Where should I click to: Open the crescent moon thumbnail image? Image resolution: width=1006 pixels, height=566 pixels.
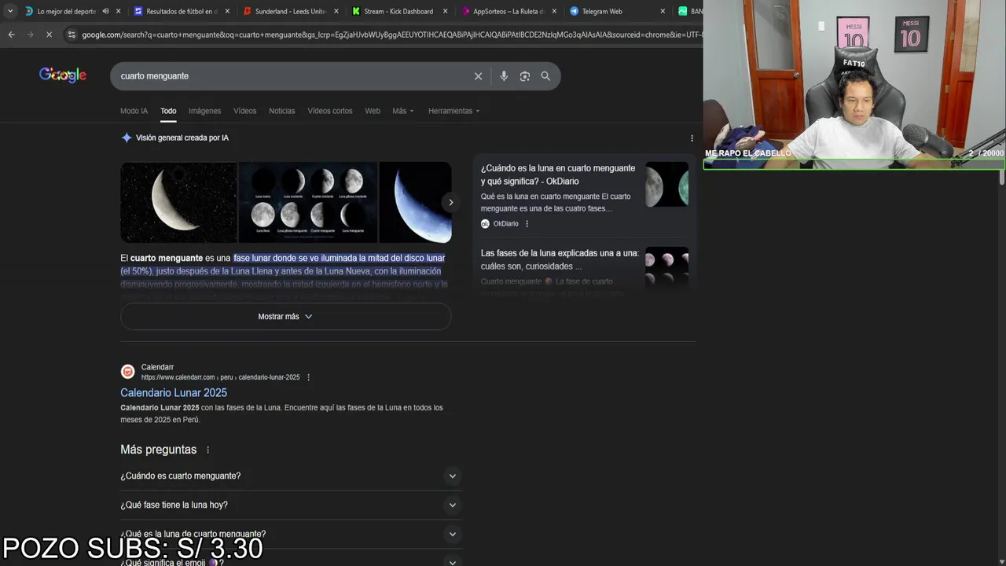coord(178,202)
